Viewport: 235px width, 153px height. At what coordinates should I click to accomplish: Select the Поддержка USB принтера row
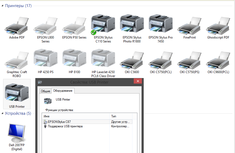tap(87, 126)
